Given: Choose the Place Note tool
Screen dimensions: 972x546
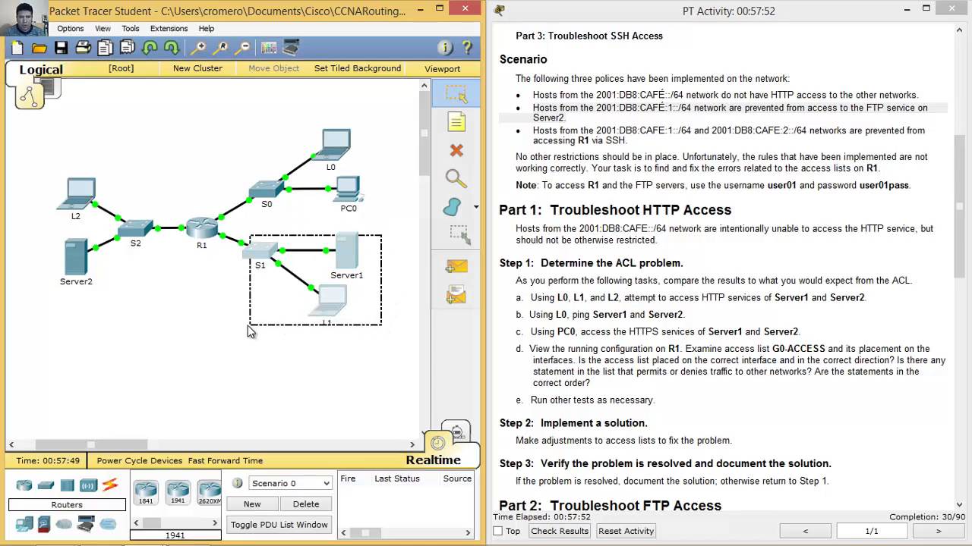Looking at the screenshot, I should [456, 121].
